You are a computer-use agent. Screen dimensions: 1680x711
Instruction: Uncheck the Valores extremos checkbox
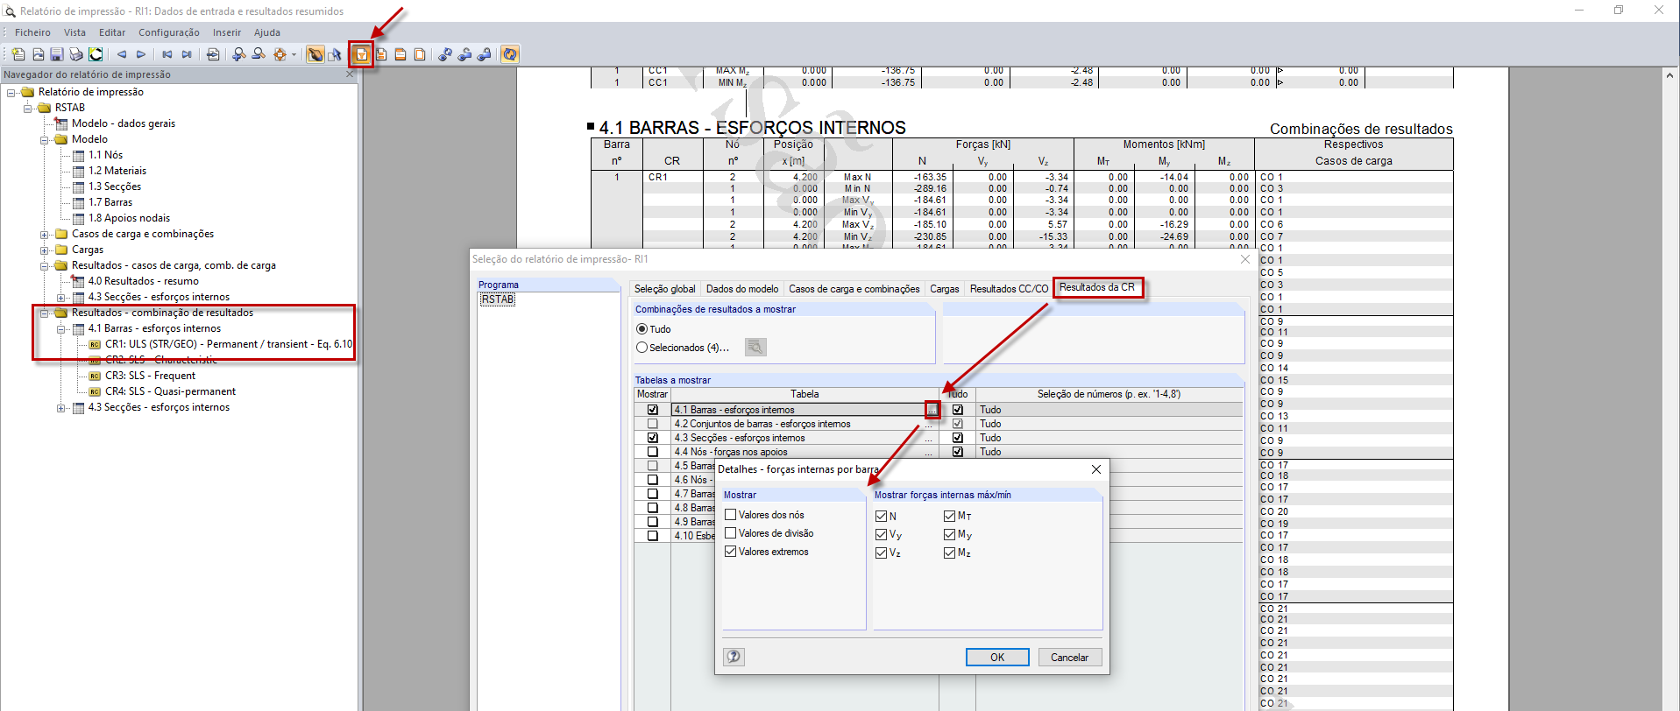pos(731,552)
